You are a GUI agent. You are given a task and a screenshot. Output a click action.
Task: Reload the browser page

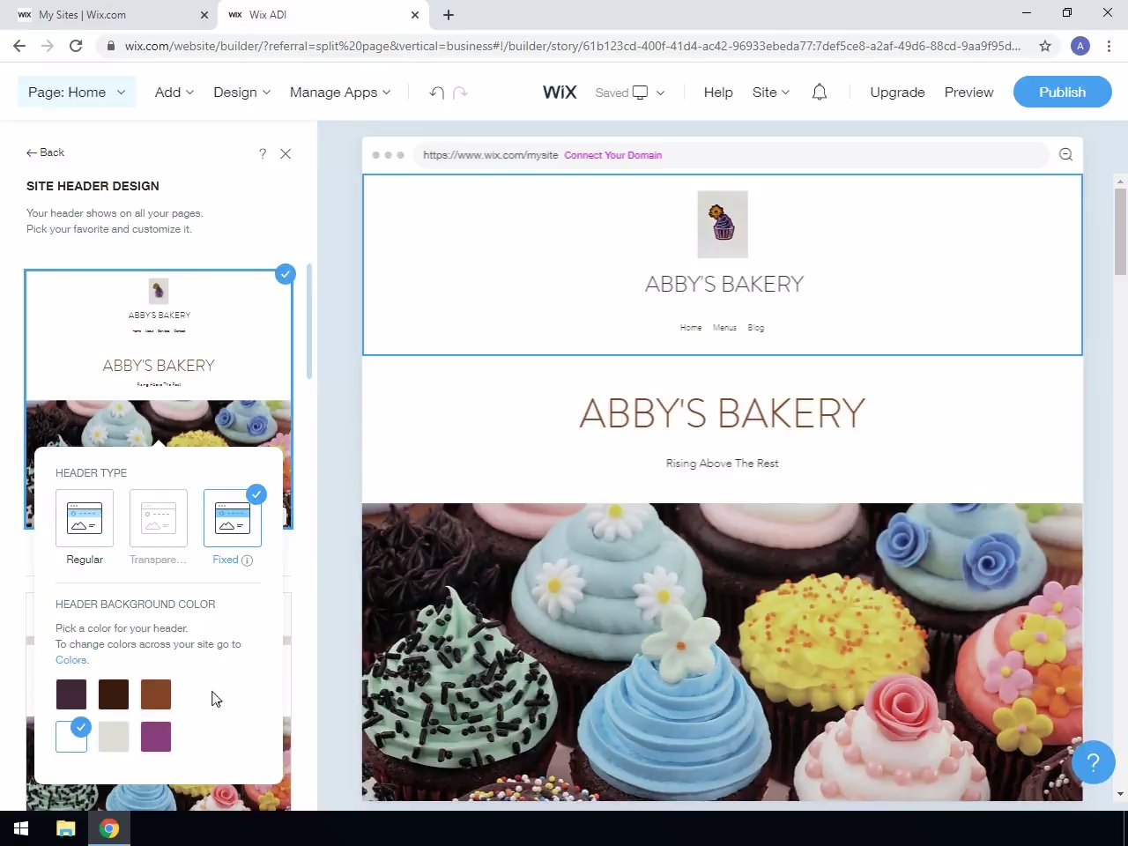coord(76,46)
